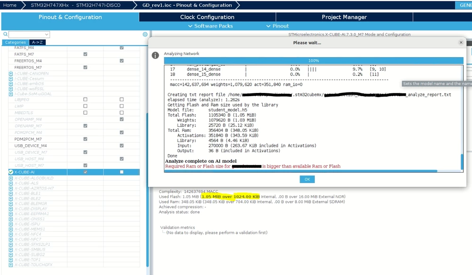Click the highlighted '1.05 MiB over 1024.00 KiB' text
The height and width of the screenshot is (275, 472).
click(231, 197)
